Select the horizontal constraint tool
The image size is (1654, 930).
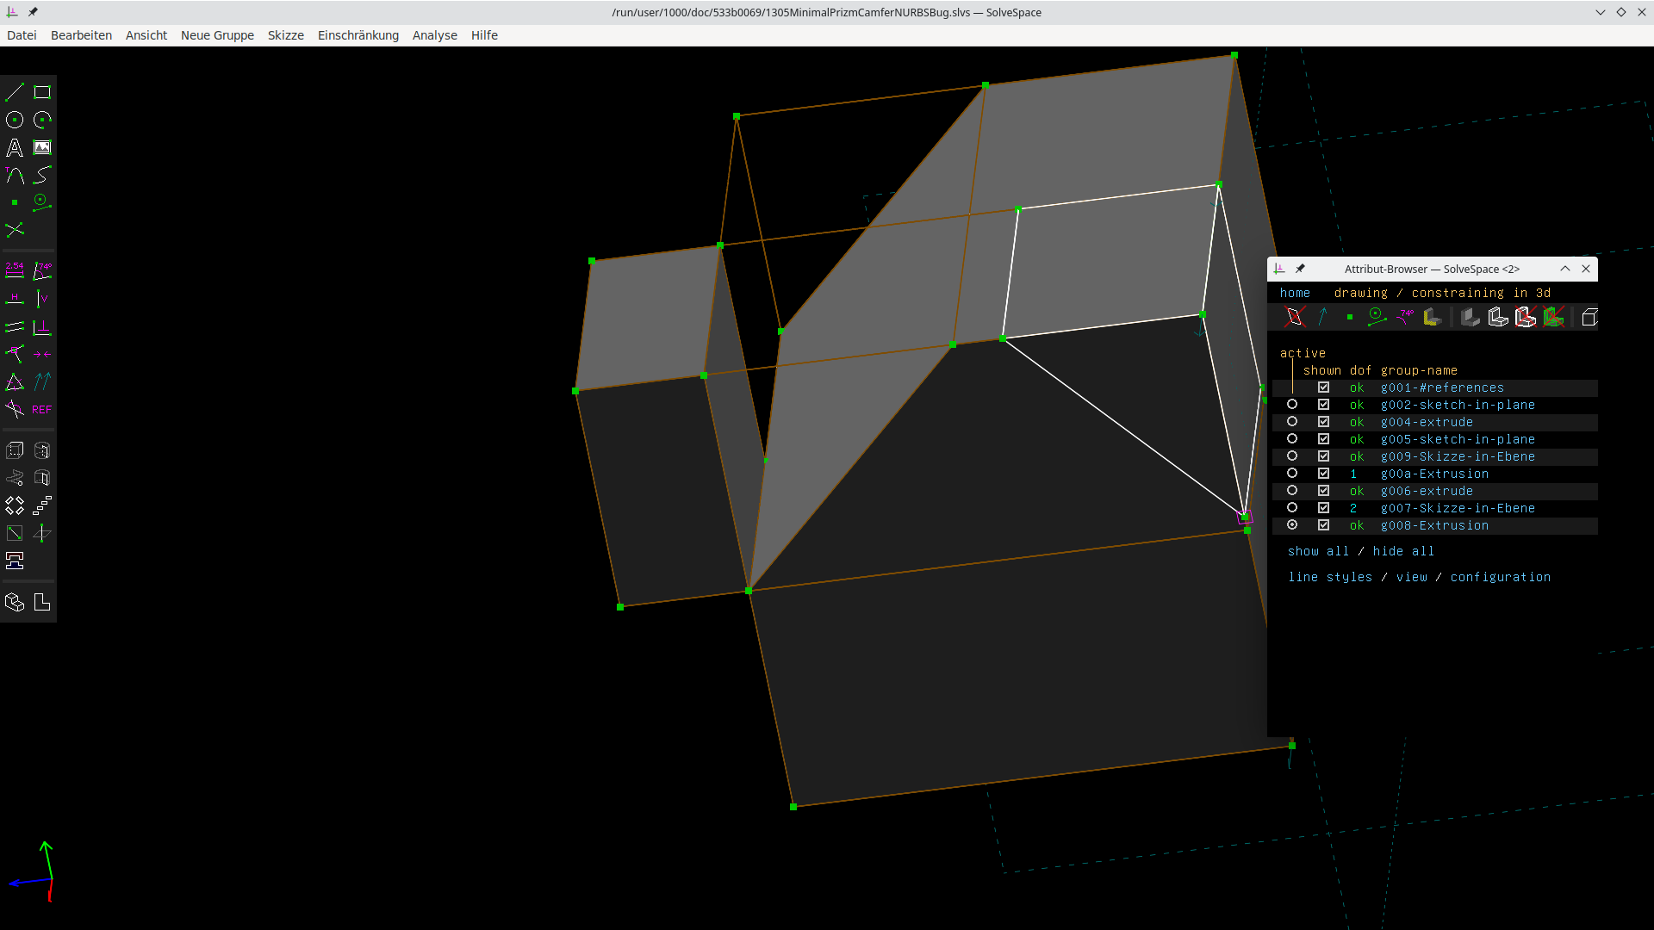[14, 299]
